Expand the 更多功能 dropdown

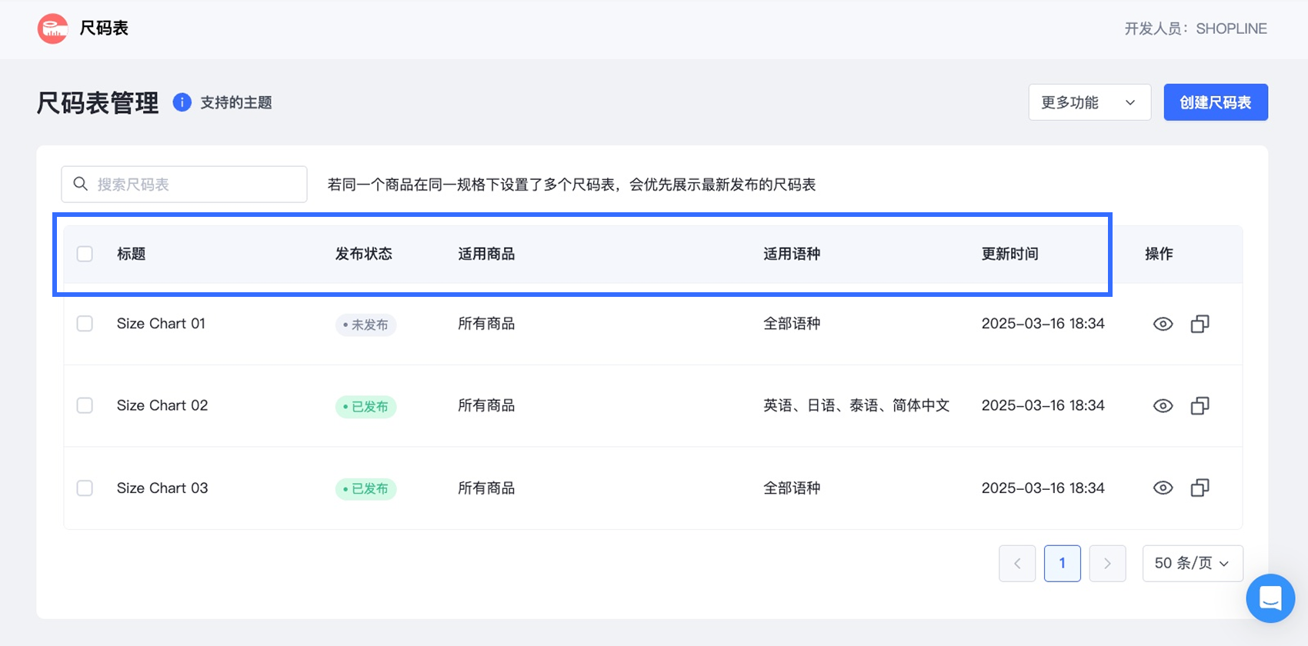tap(1089, 102)
